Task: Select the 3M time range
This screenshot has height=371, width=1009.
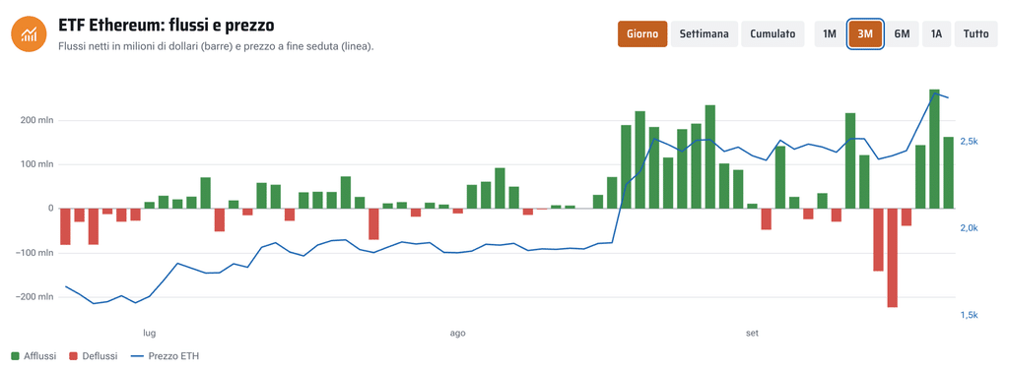Action: (865, 34)
